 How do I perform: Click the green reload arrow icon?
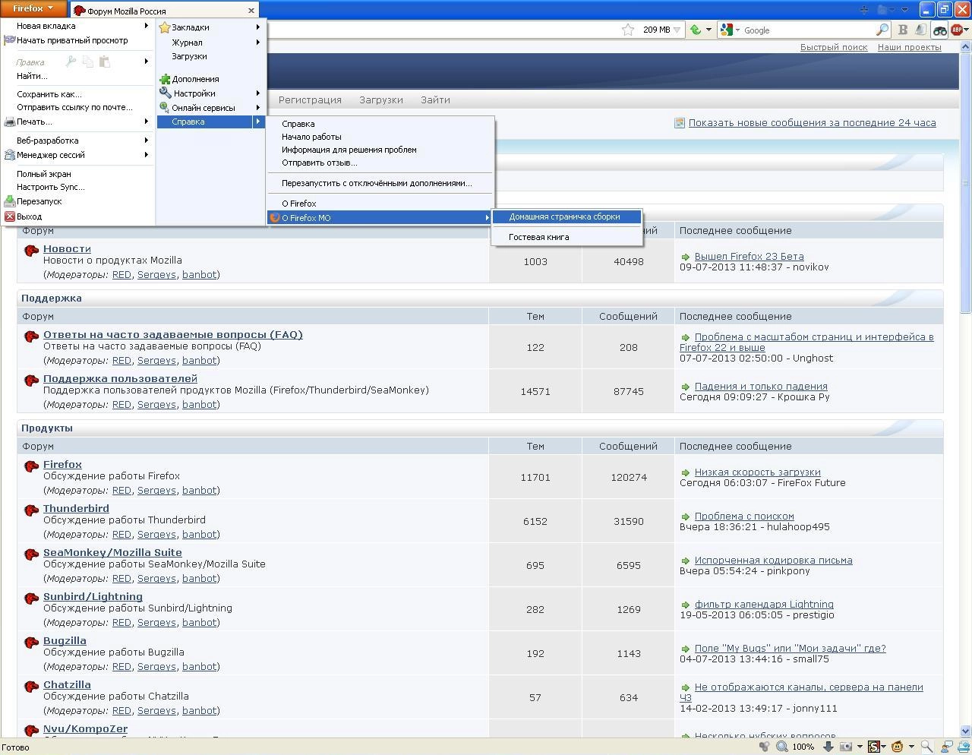pos(695,30)
